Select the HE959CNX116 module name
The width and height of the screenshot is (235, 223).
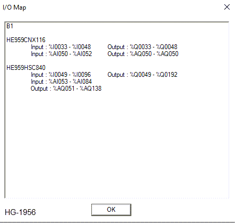[x=26, y=40]
